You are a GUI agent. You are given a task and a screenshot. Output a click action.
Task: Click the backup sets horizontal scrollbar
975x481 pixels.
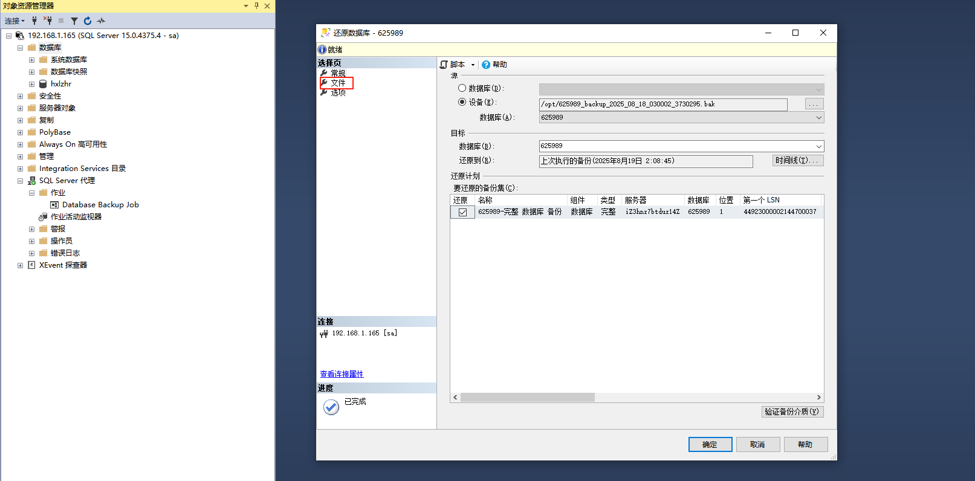(527, 398)
